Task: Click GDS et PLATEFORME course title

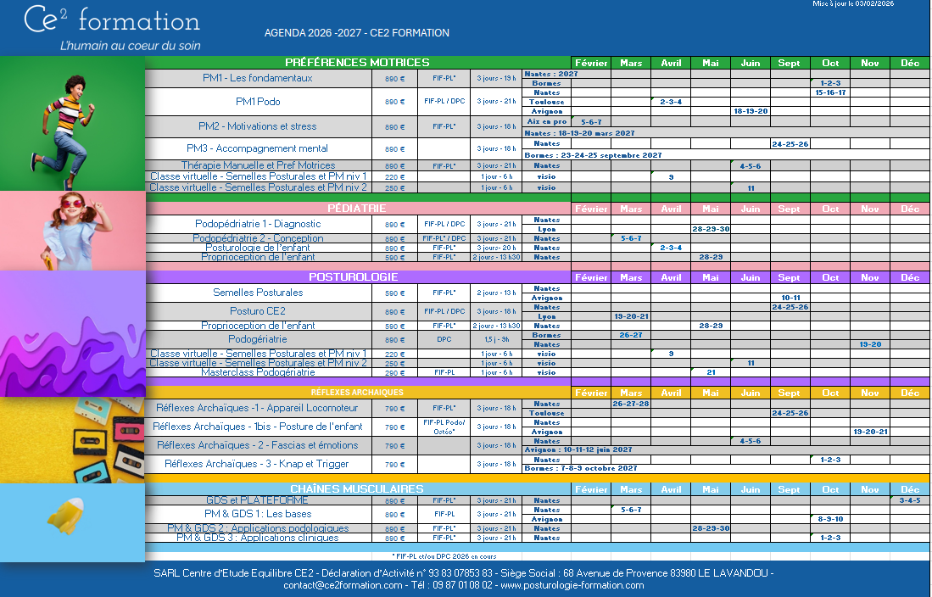Action: (x=258, y=500)
